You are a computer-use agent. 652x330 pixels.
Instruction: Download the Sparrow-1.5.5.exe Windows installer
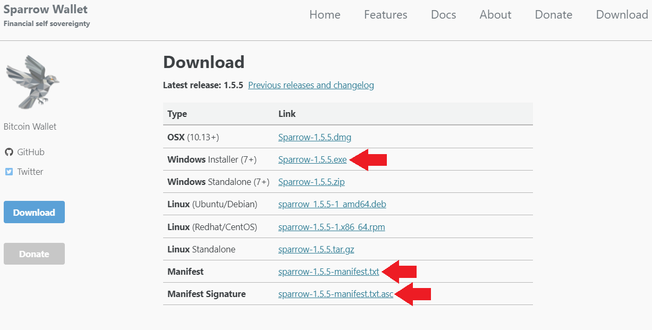pyautogui.click(x=312, y=159)
